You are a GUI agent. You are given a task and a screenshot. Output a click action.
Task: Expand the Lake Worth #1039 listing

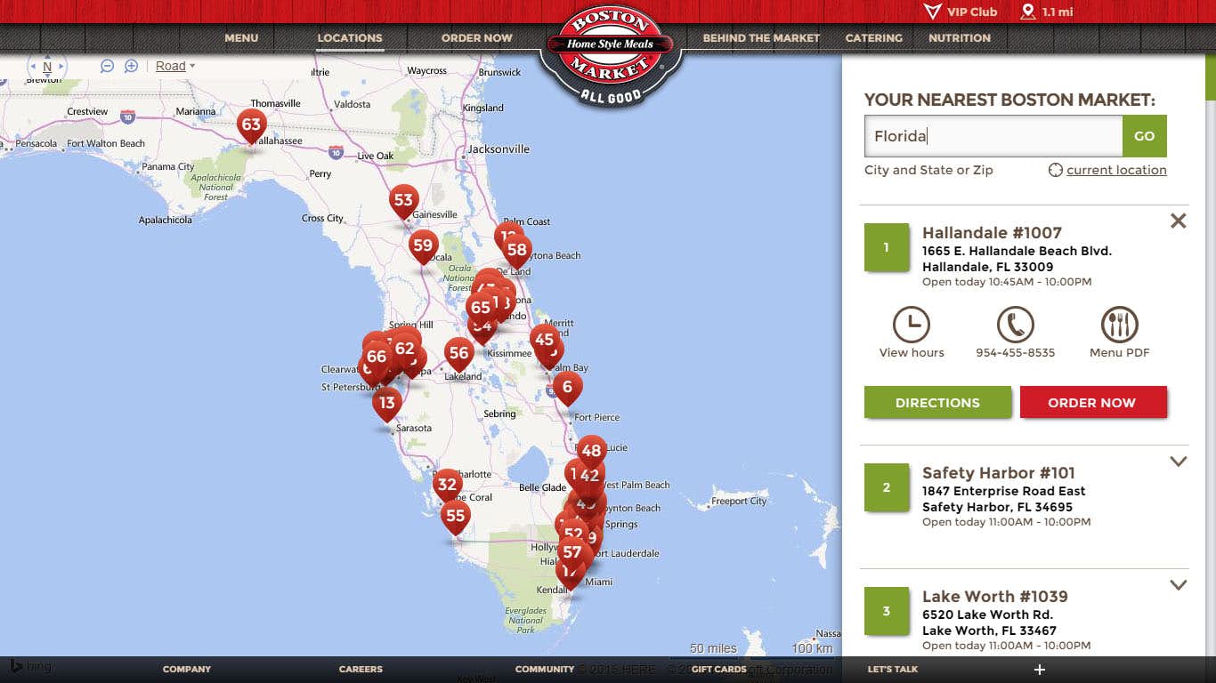1178,585
